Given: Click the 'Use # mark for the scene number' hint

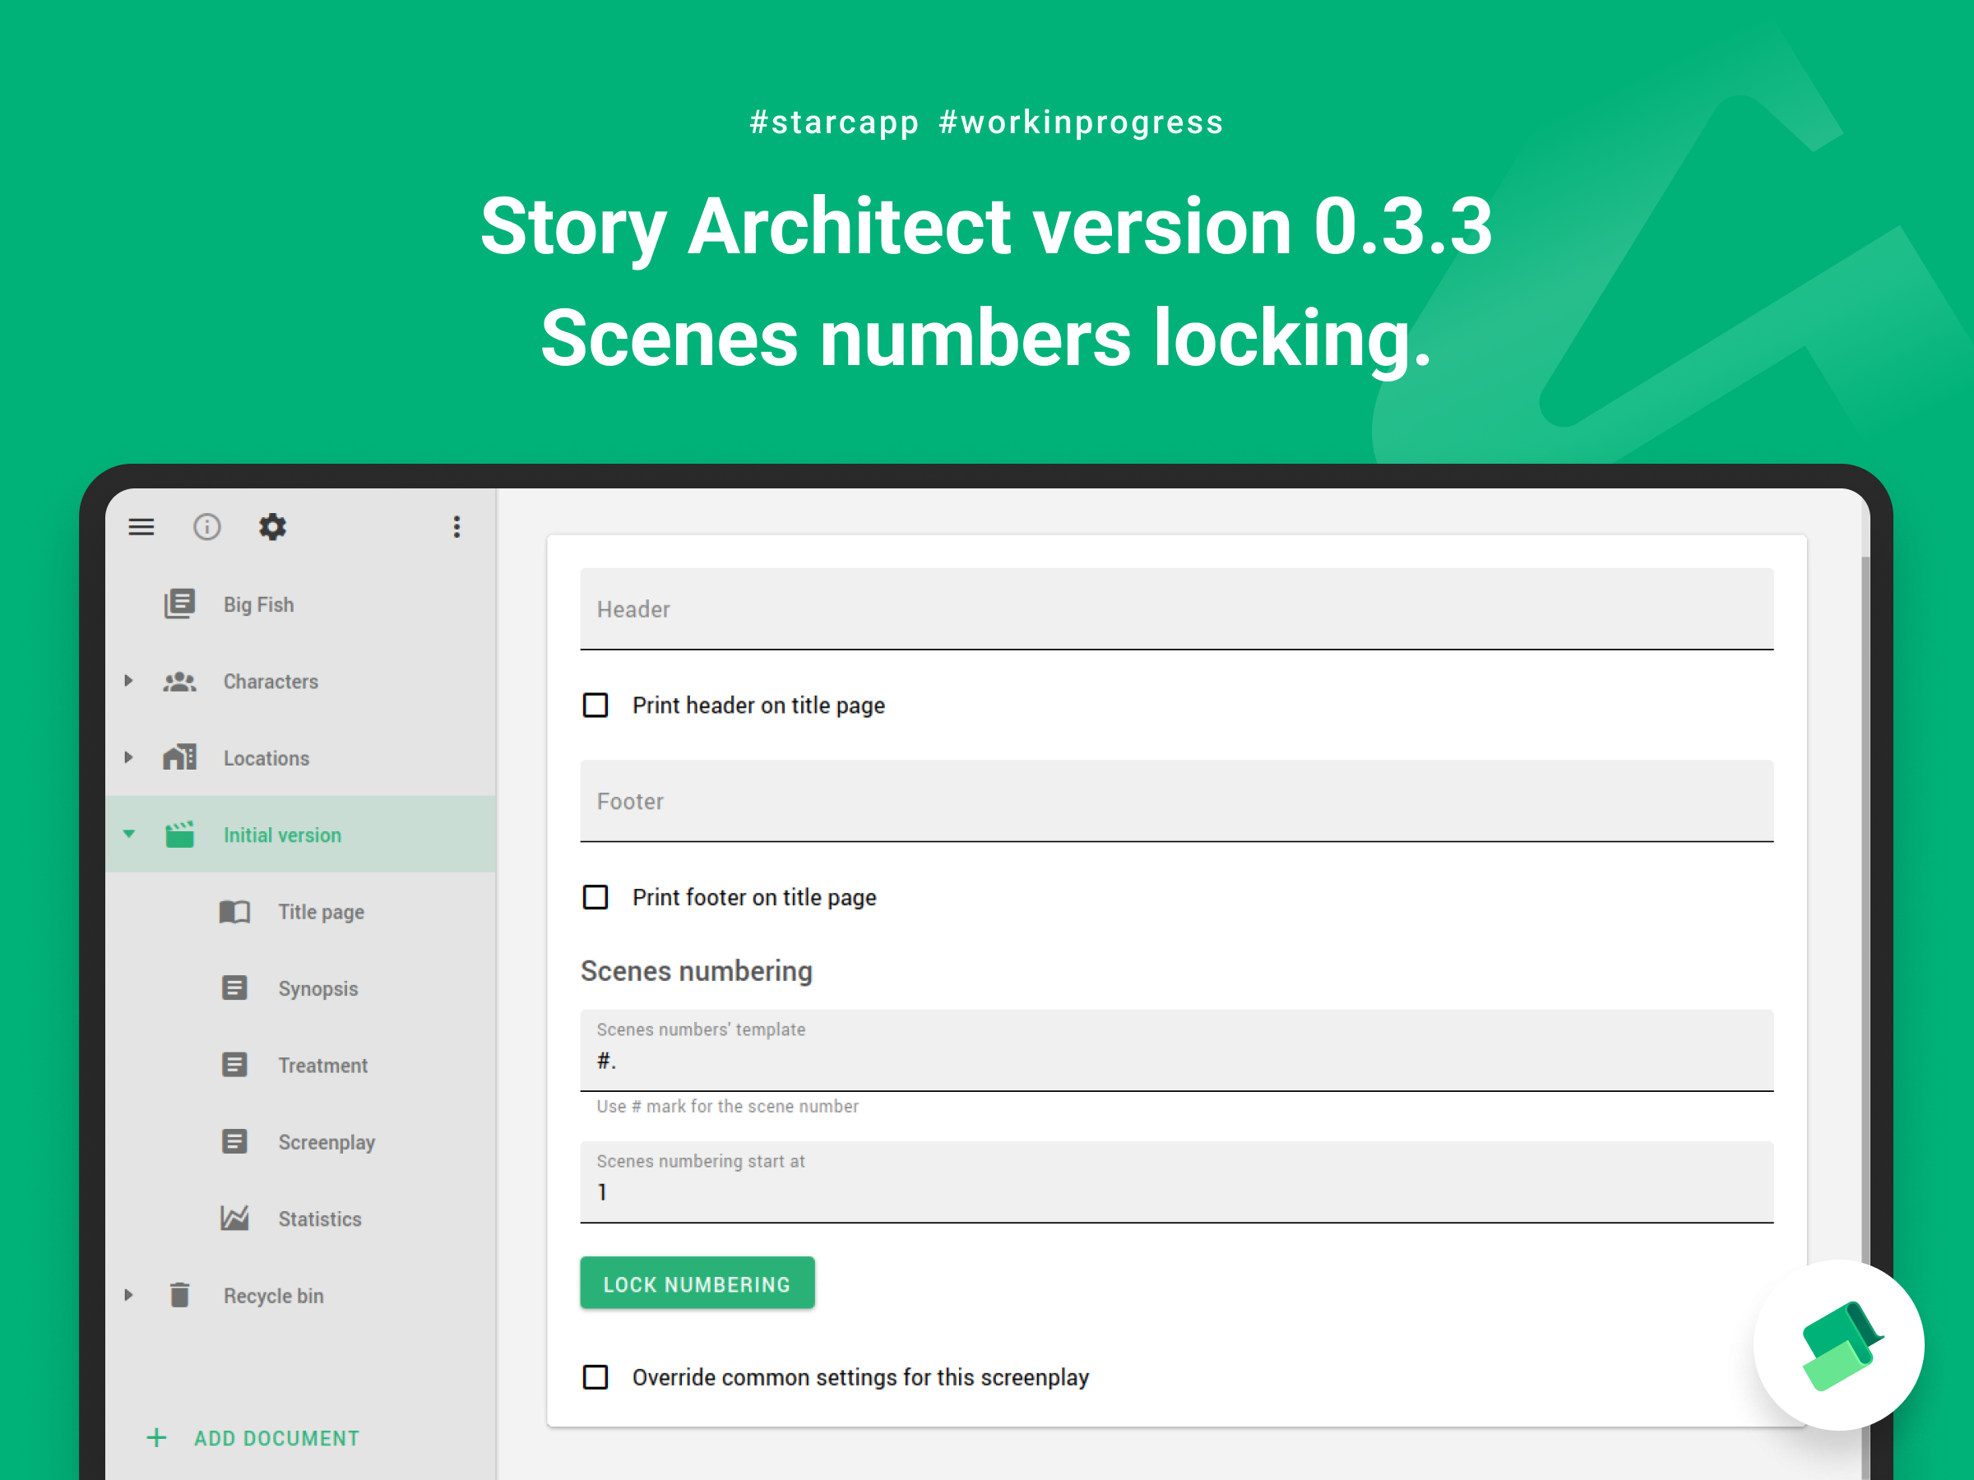Looking at the screenshot, I should coord(727,1106).
